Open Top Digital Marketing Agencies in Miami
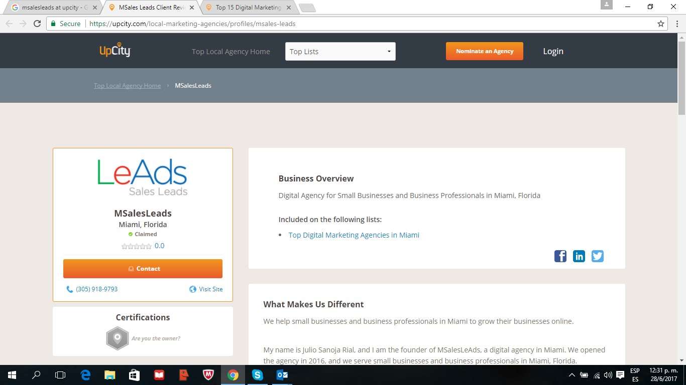This screenshot has width=686, height=385. tap(354, 235)
